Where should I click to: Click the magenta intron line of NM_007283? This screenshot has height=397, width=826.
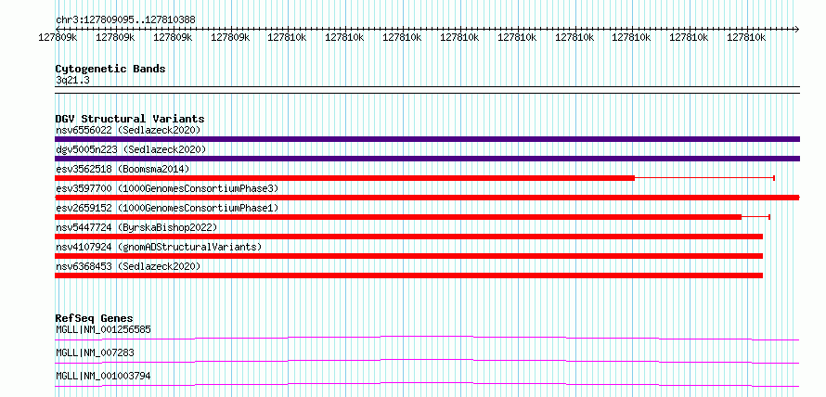coord(427,361)
